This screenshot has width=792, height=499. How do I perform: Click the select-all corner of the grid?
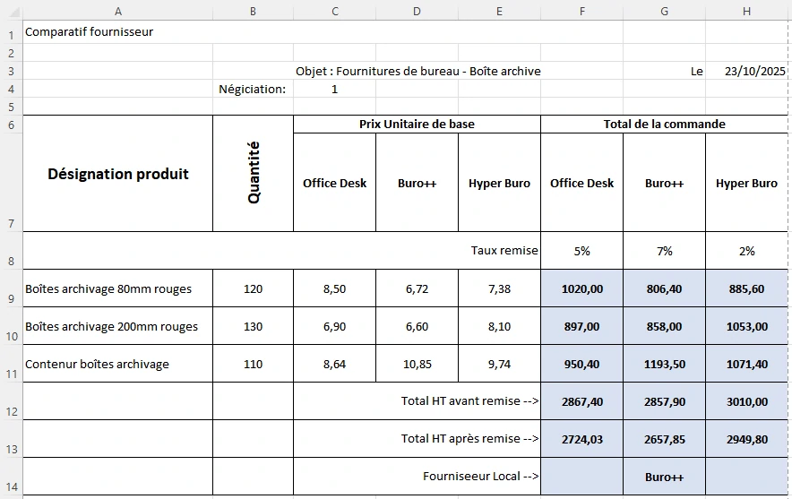tap(11, 11)
